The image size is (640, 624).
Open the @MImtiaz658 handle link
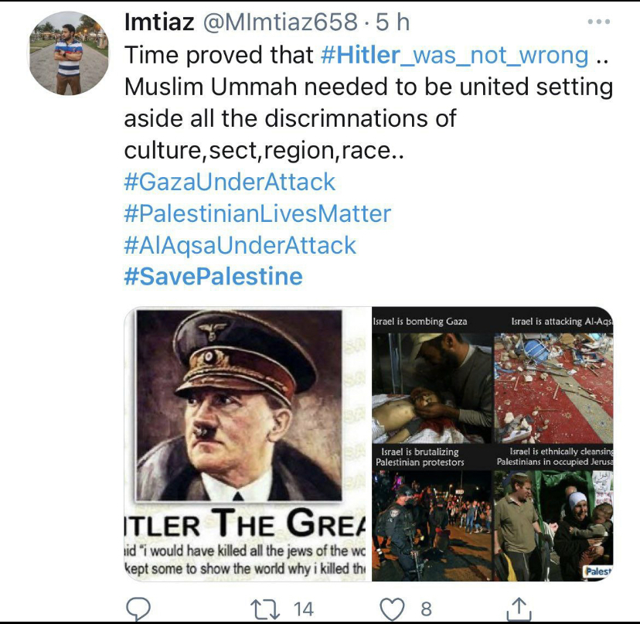point(281,22)
